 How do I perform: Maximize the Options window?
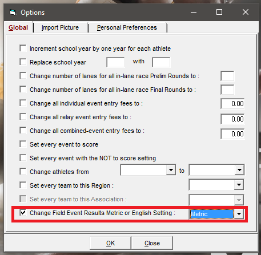coord(219,12)
